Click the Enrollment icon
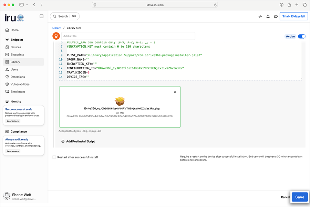Image resolution: width=310 pixels, height=207 pixels. (7, 92)
